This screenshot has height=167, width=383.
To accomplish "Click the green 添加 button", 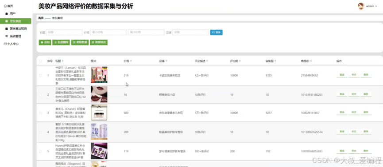I will point(45,43).
